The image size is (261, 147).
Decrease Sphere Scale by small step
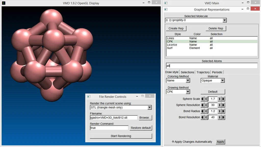(x=206, y=99)
